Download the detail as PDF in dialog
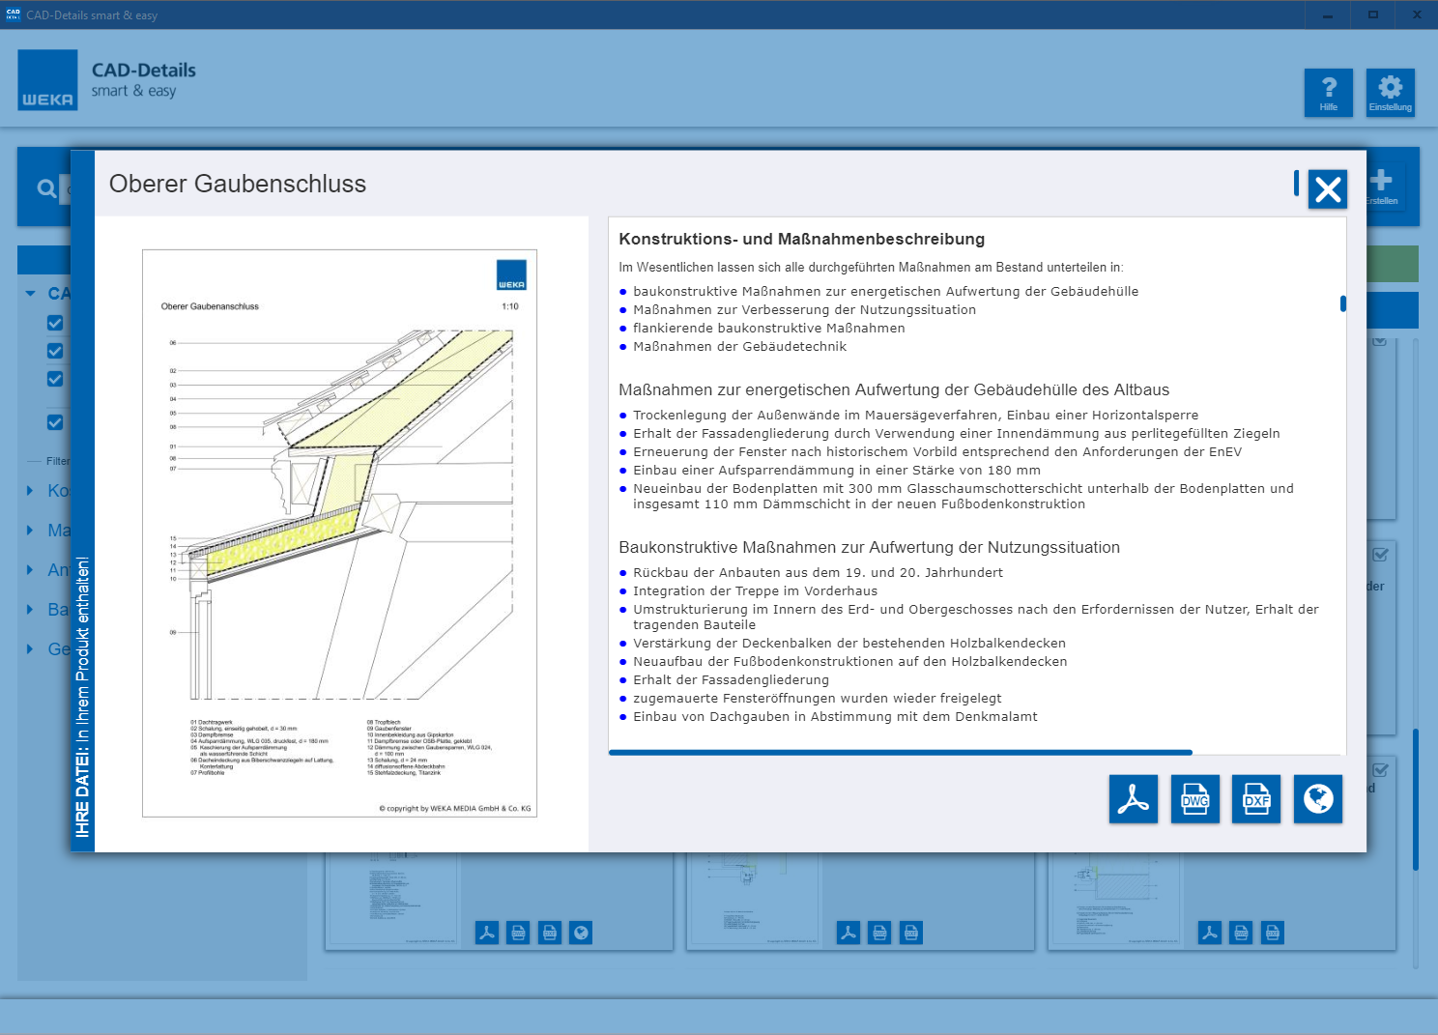This screenshot has width=1438, height=1035. coord(1134,799)
